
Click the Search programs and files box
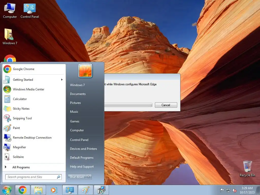click(x=33, y=177)
